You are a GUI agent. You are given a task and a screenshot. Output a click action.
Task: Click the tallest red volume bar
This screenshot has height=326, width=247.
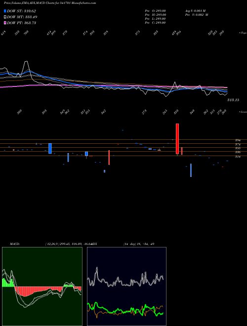click(177, 139)
